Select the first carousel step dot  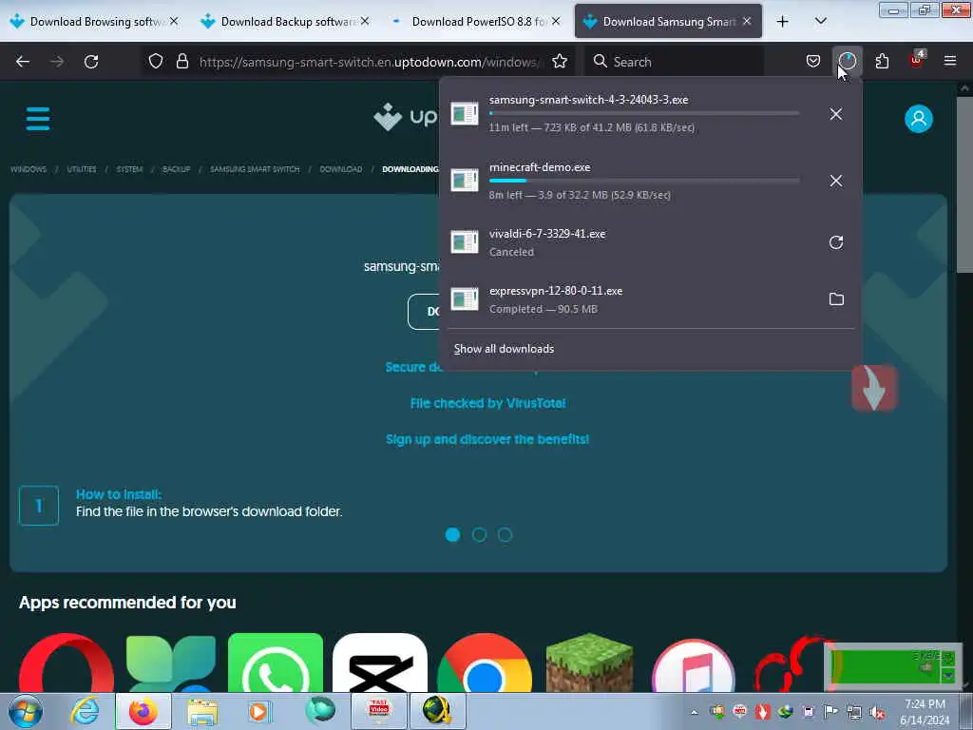click(x=453, y=534)
